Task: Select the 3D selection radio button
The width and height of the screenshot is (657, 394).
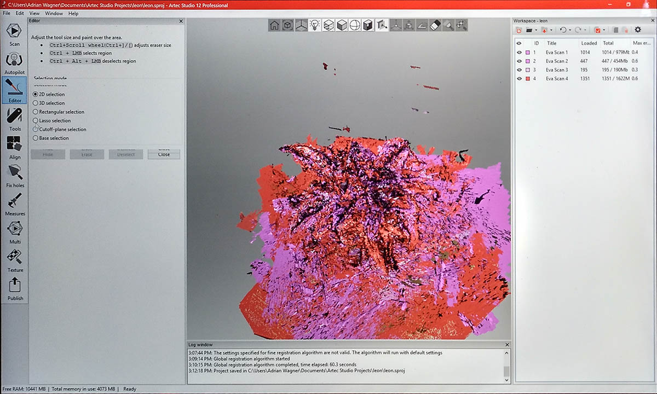Action: point(36,103)
